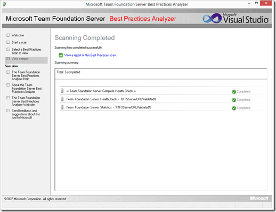Viewport: 276px width, 212px height.
Task: Click the server icon for HealthCheck row
Action: 62,99
